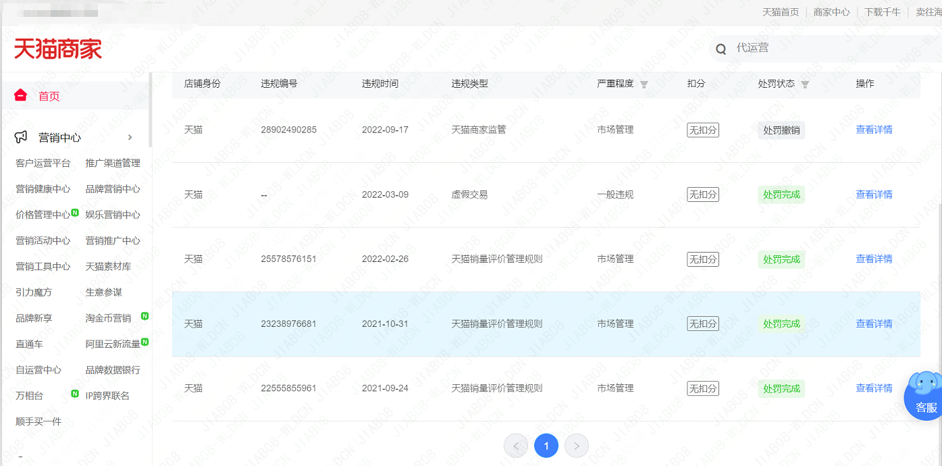
Task: Open 阿里云新流量 in sidebar
Action: tap(113, 344)
